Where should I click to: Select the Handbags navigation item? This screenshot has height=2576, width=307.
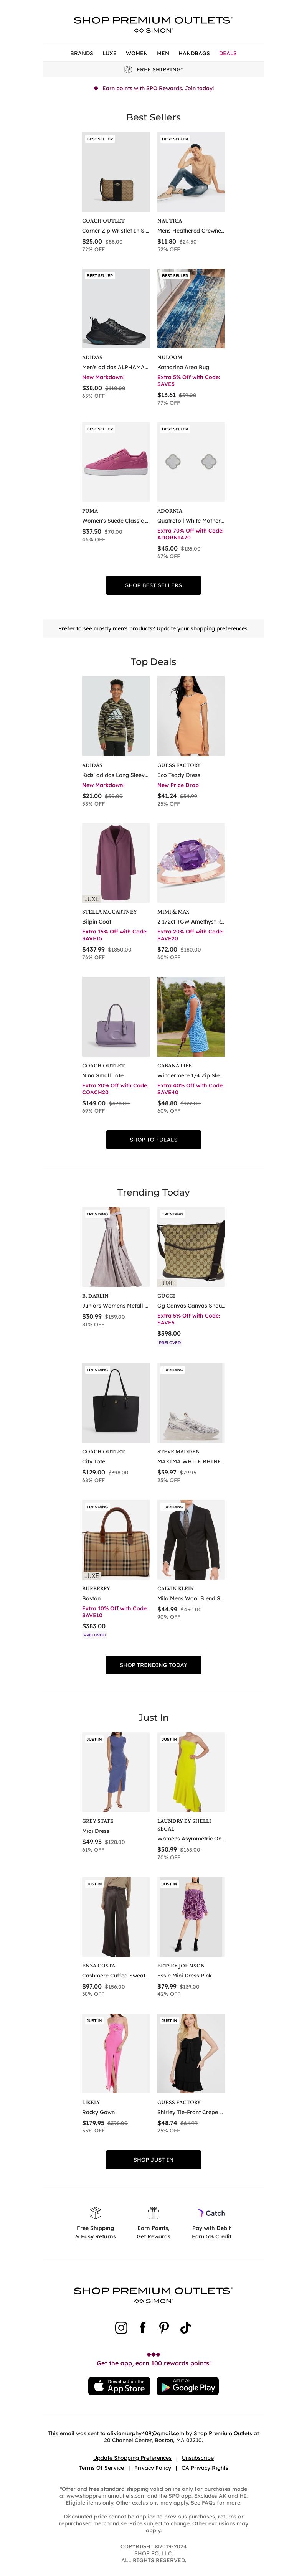194,53
